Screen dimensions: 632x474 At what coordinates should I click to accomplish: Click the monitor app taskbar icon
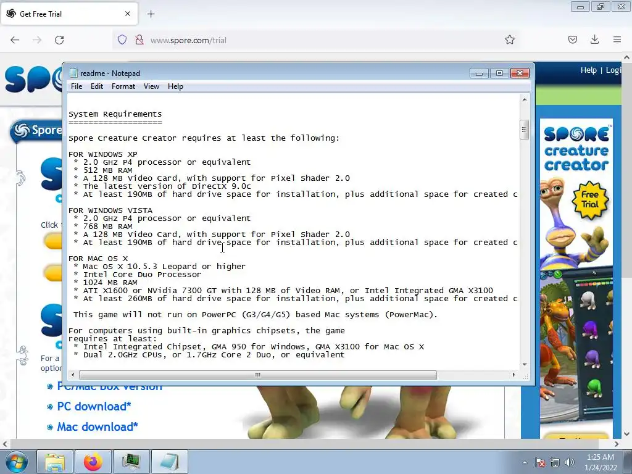pyautogui.click(x=131, y=462)
